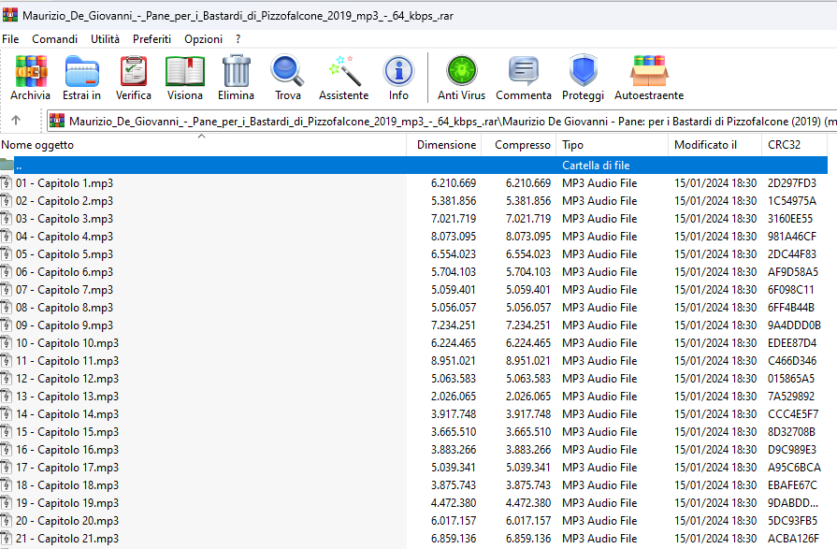The height and width of the screenshot is (549, 837).
Task: Click the WinRAR icon in title bar
Action: tap(10, 14)
